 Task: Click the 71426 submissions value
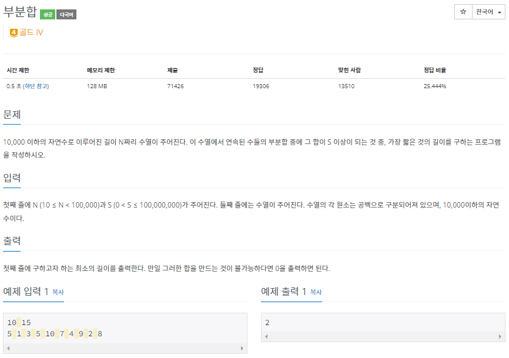(x=175, y=86)
